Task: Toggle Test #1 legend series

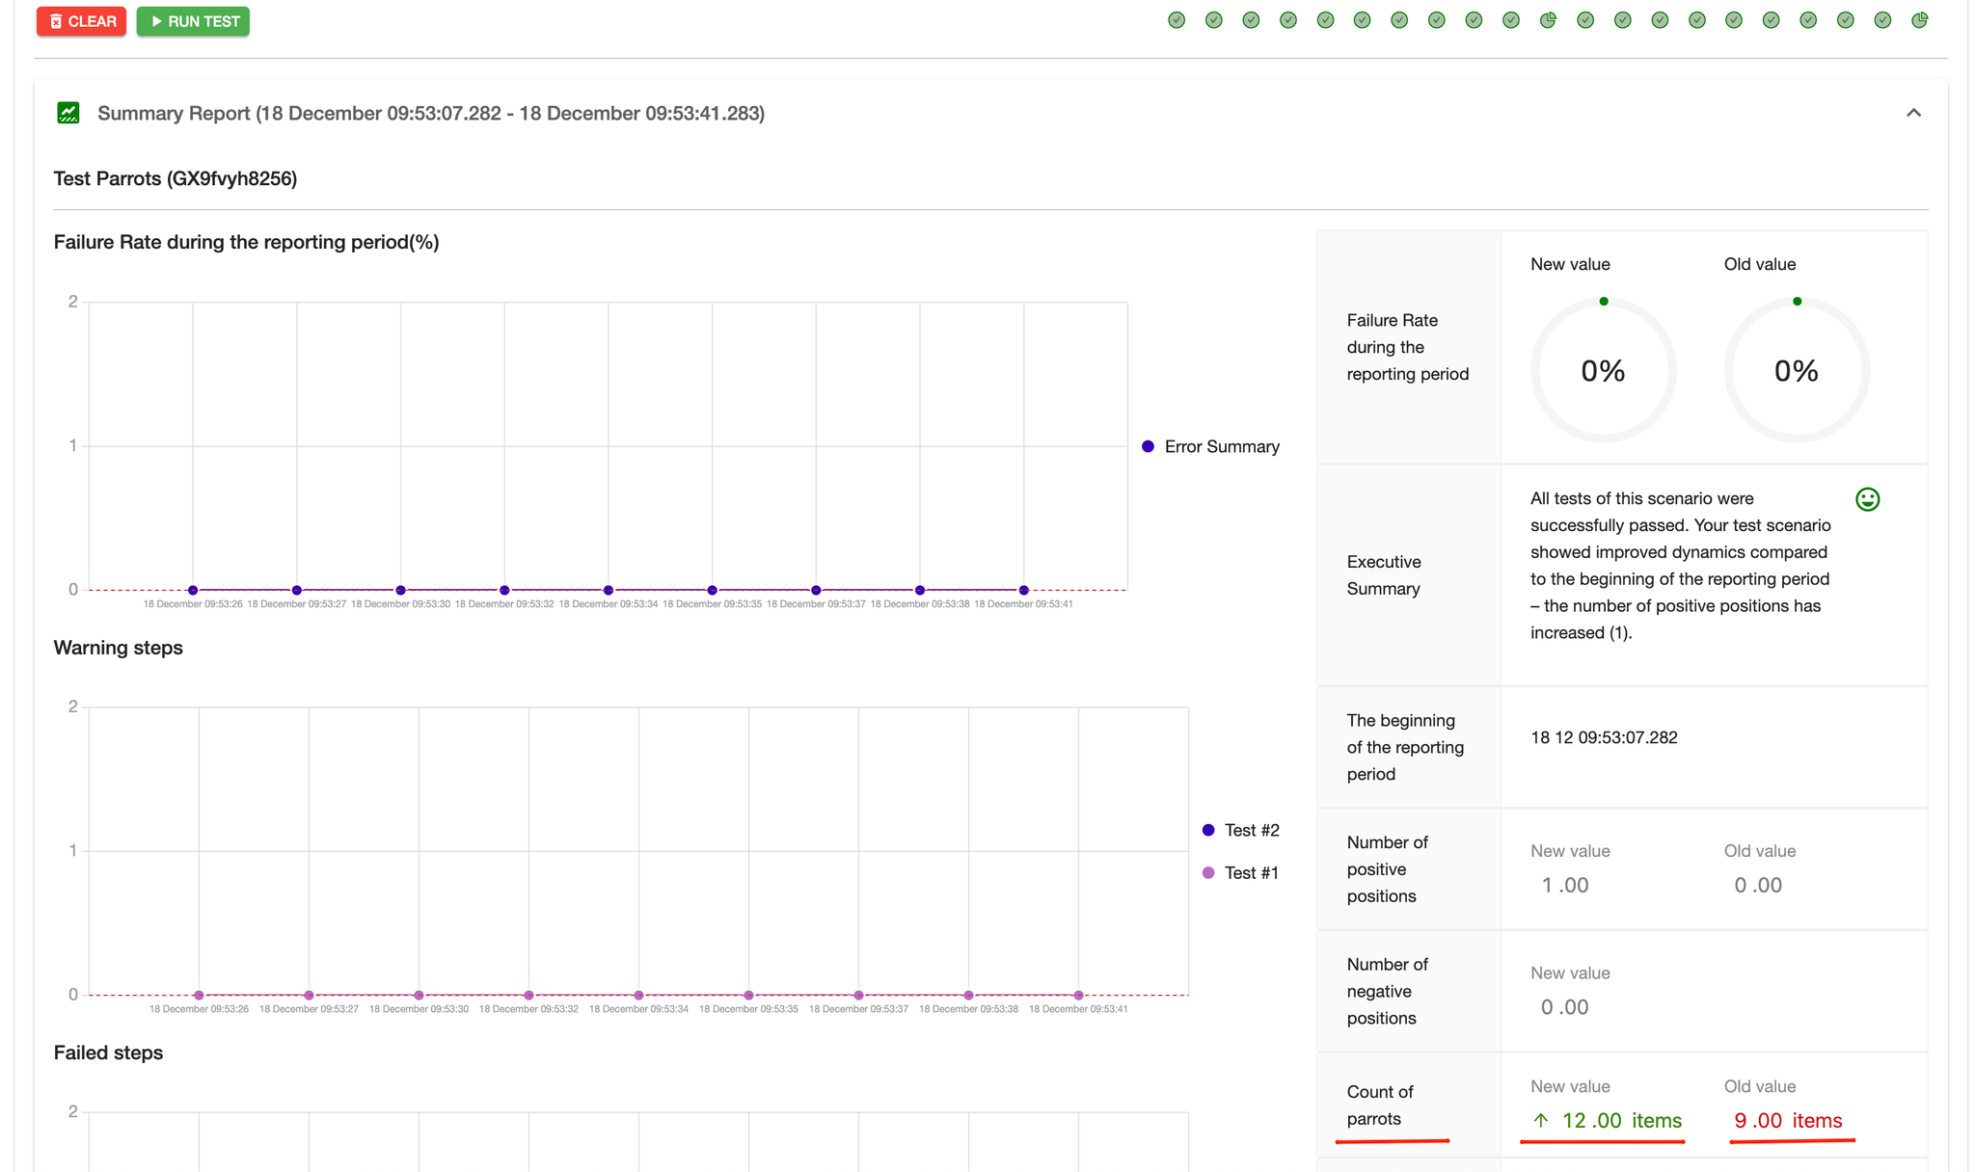Action: [1241, 872]
